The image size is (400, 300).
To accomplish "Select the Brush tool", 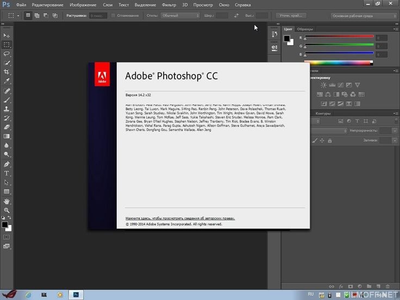I will pyautogui.click(x=7, y=100).
